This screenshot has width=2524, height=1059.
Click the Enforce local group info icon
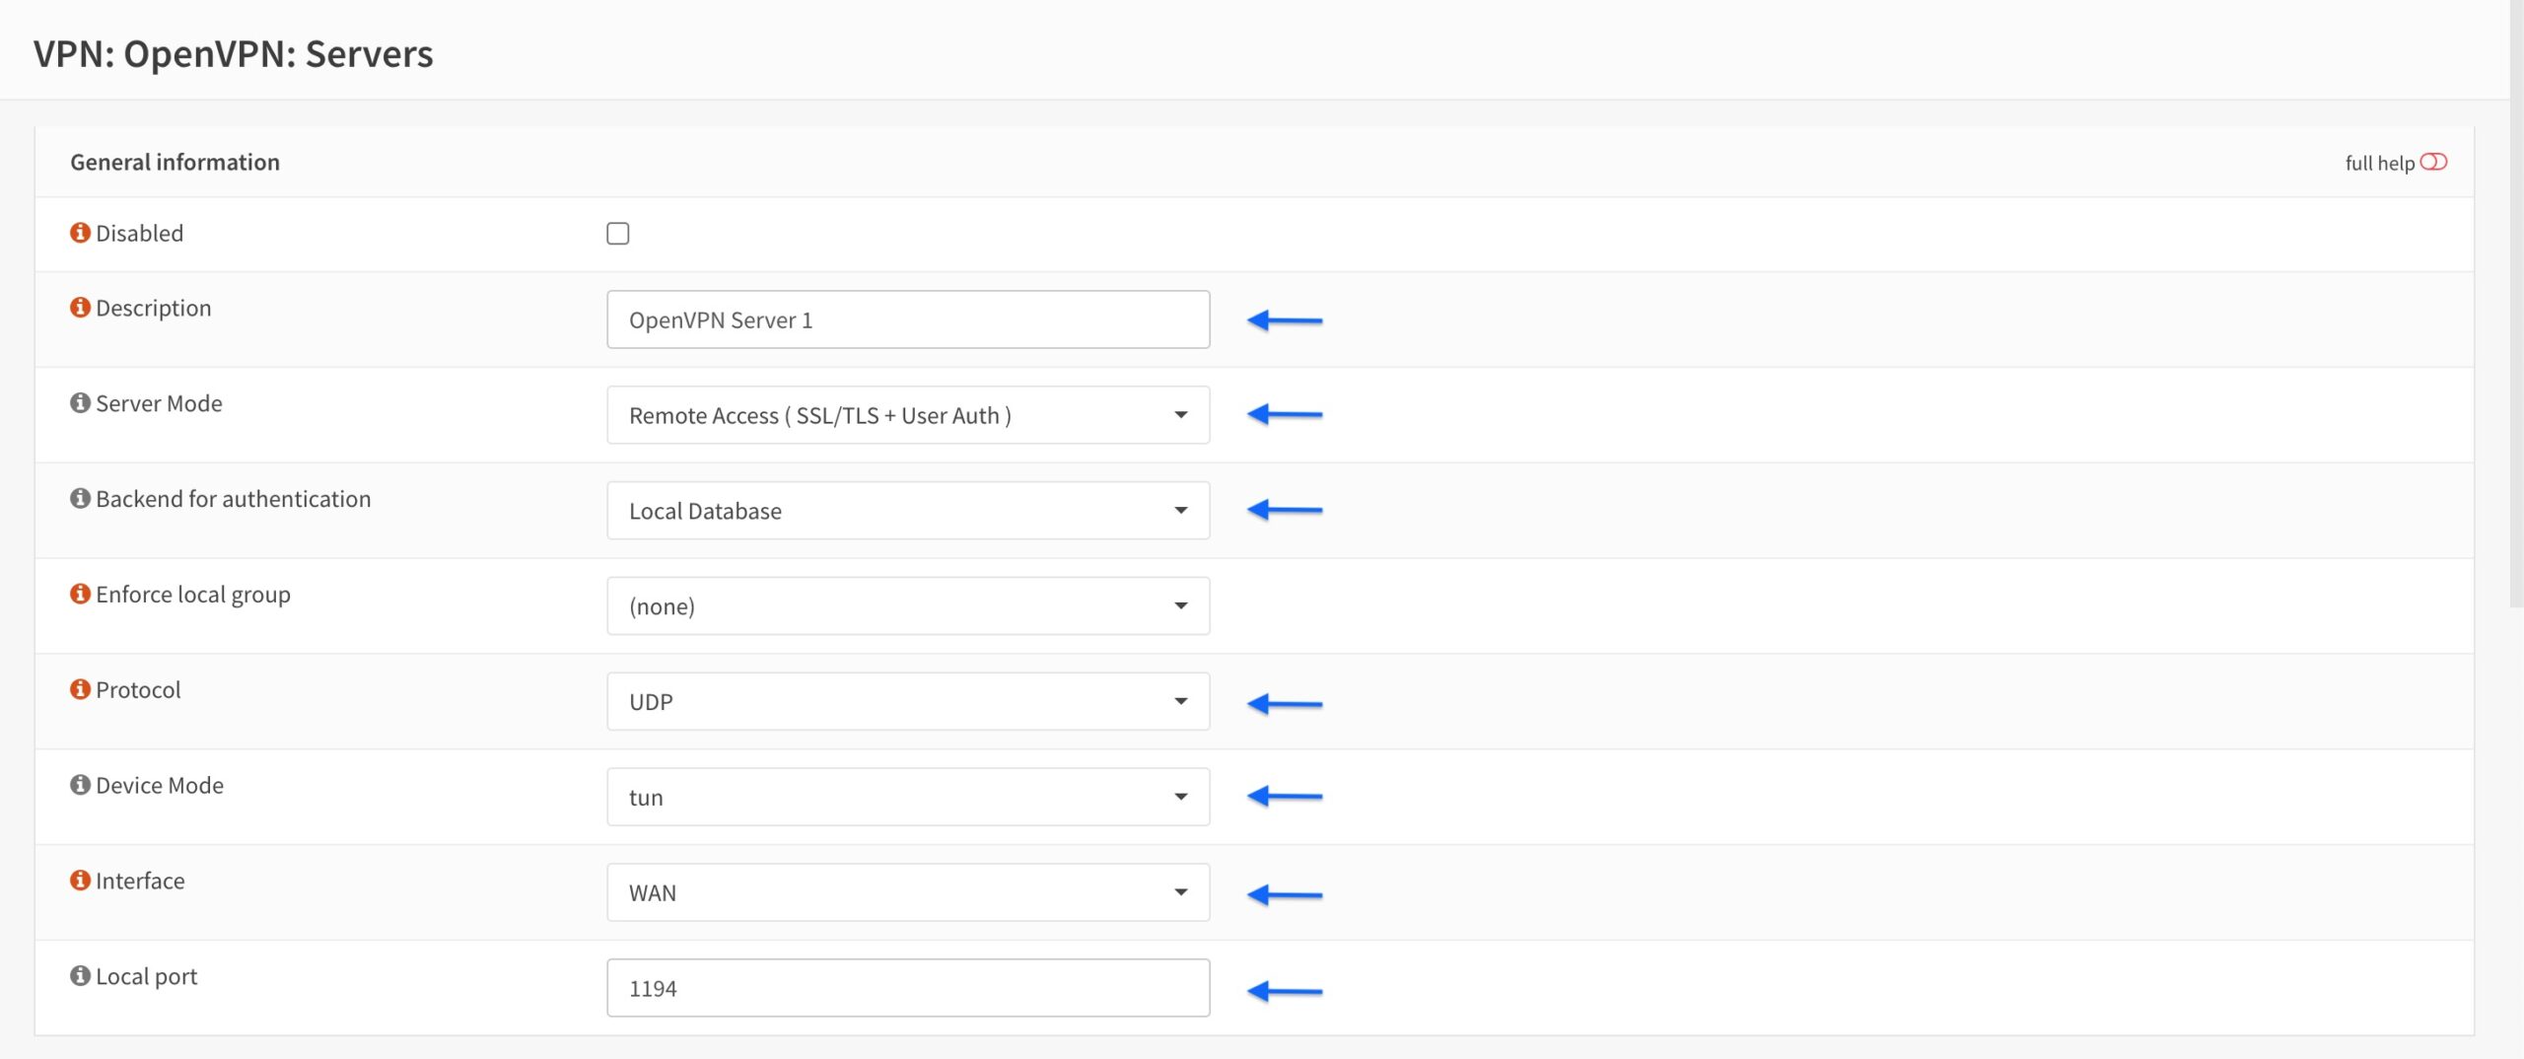[78, 594]
